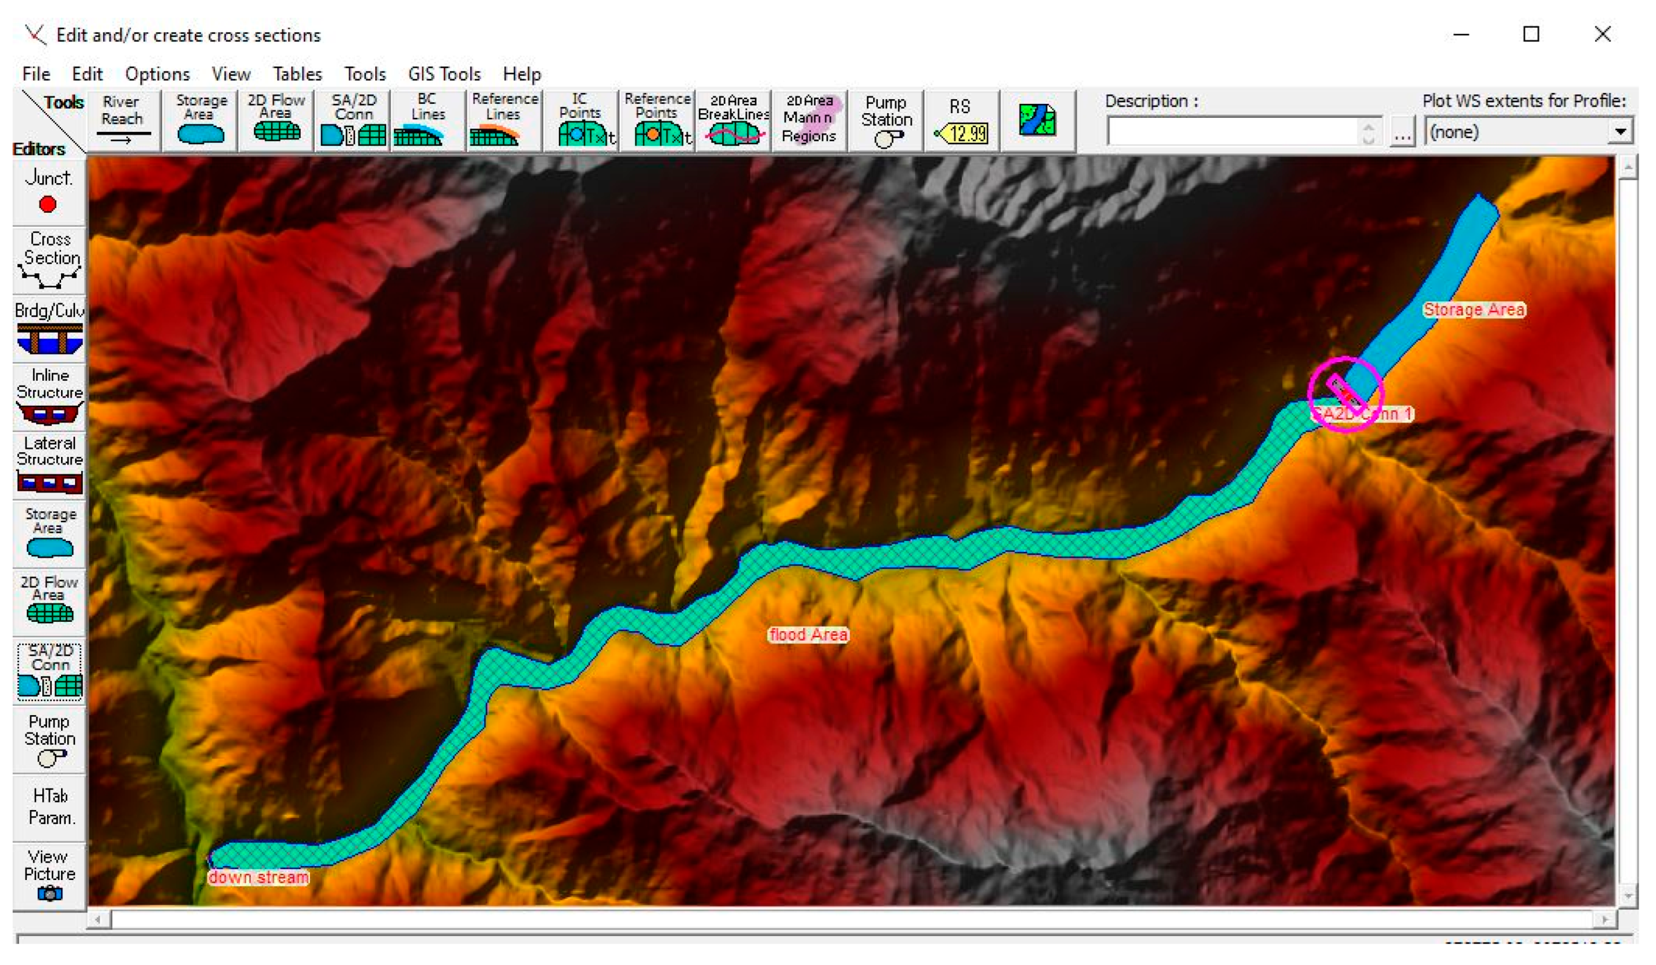Select the River Reach drawing tool
This screenshot has width=1656, height=965.
pyautogui.click(x=122, y=121)
